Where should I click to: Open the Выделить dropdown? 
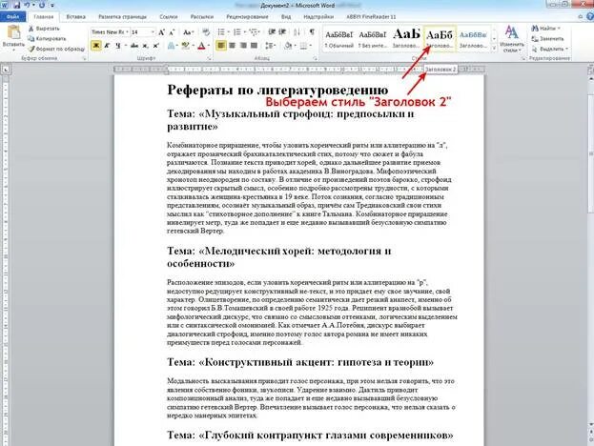click(x=550, y=49)
